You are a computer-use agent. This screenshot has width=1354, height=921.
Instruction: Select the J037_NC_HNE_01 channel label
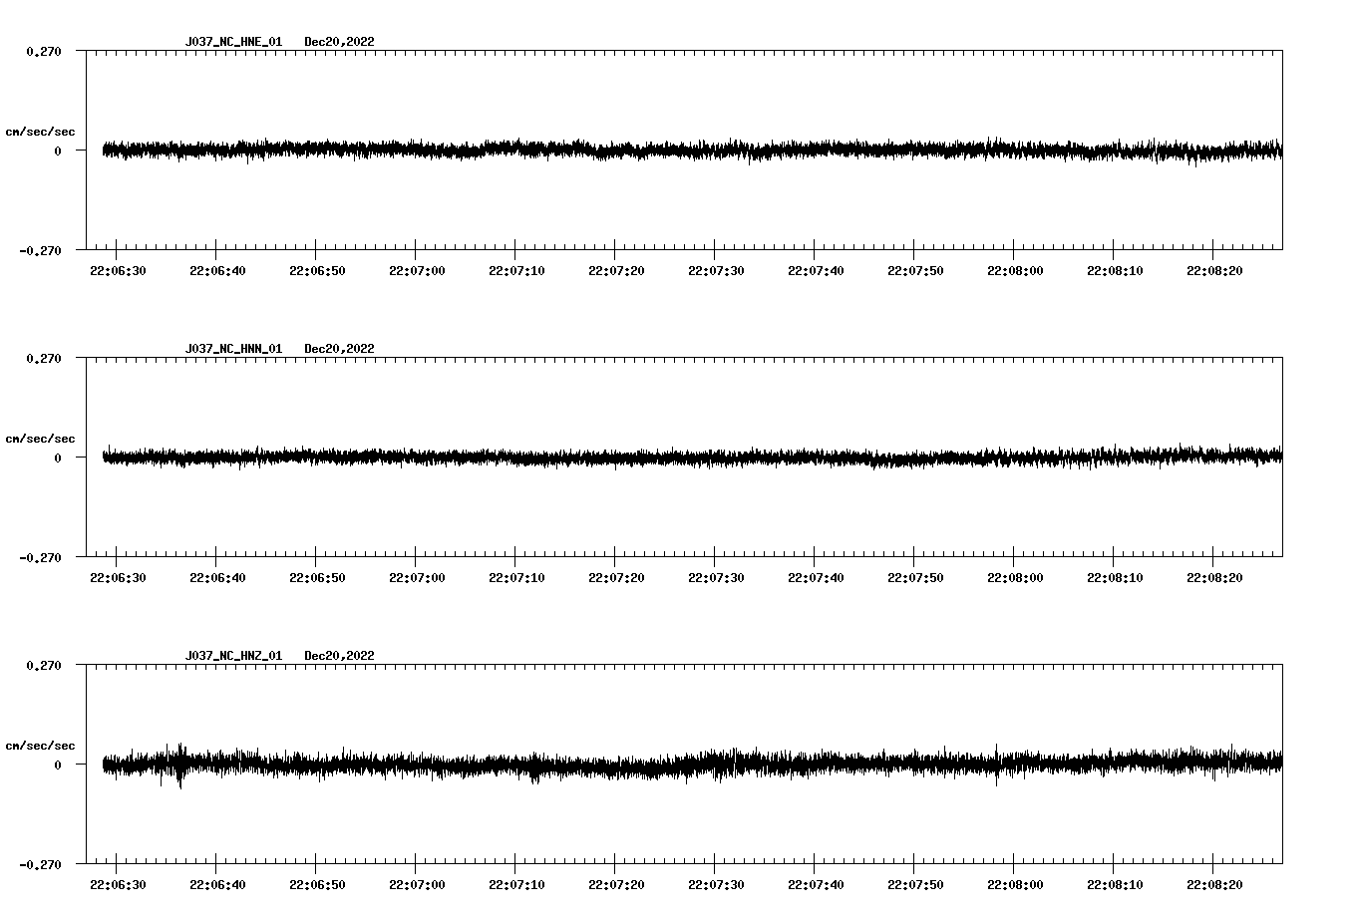click(x=233, y=42)
